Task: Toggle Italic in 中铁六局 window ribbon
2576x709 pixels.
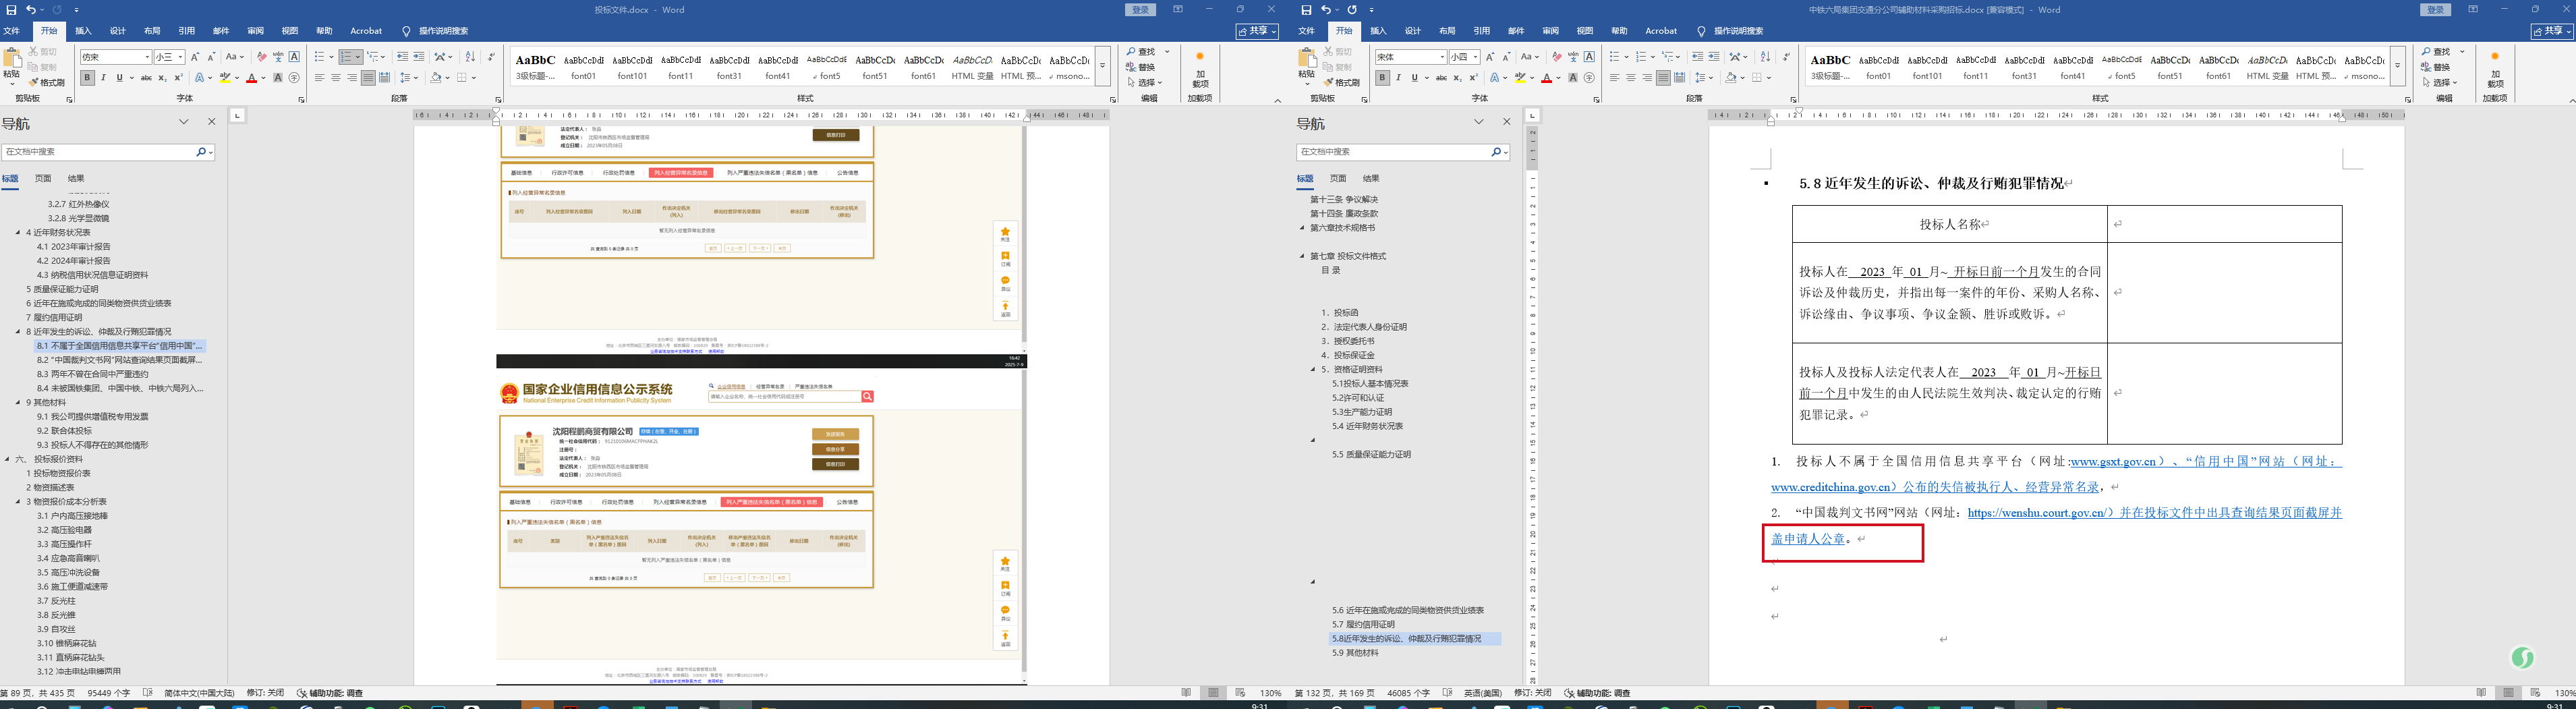Action: click(1398, 78)
